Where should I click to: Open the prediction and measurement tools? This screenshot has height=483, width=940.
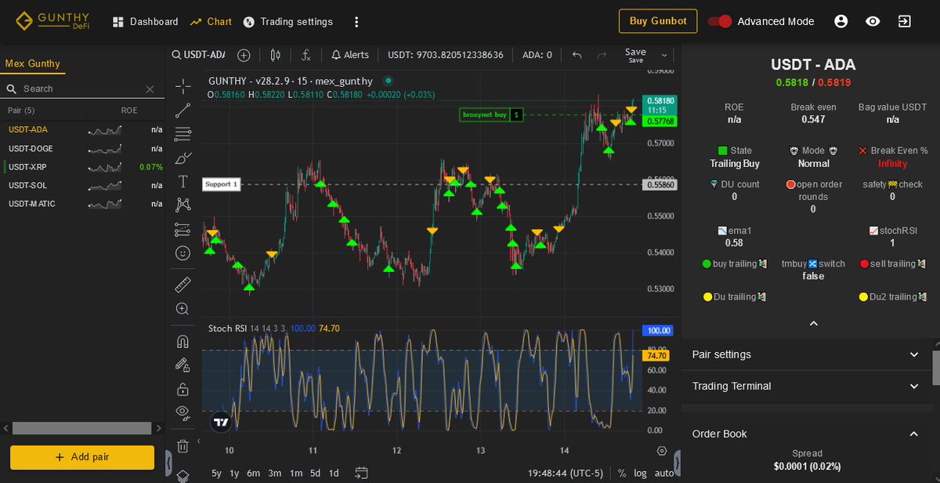click(183, 230)
